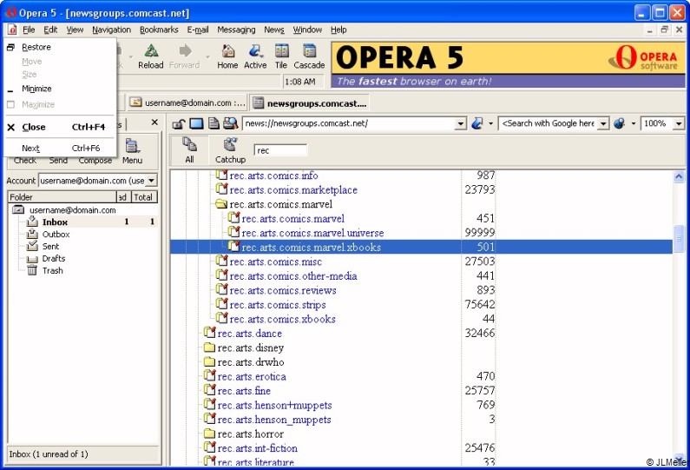The width and height of the screenshot is (690, 470).
Task: Open the Google search field dropdown
Action: pyautogui.click(x=604, y=123)
